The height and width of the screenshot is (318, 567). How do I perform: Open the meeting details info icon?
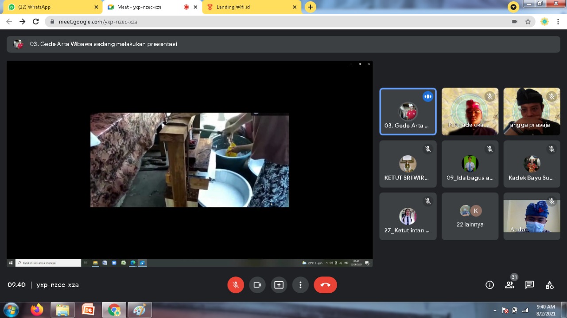tap(489, 285)
